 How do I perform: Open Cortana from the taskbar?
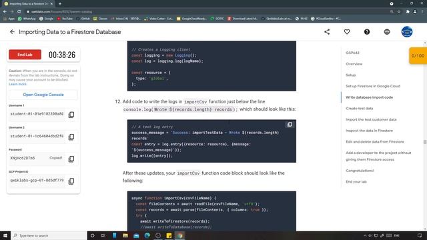click(92, 235)
